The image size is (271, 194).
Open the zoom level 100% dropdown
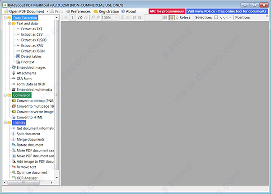click(116, 18)
